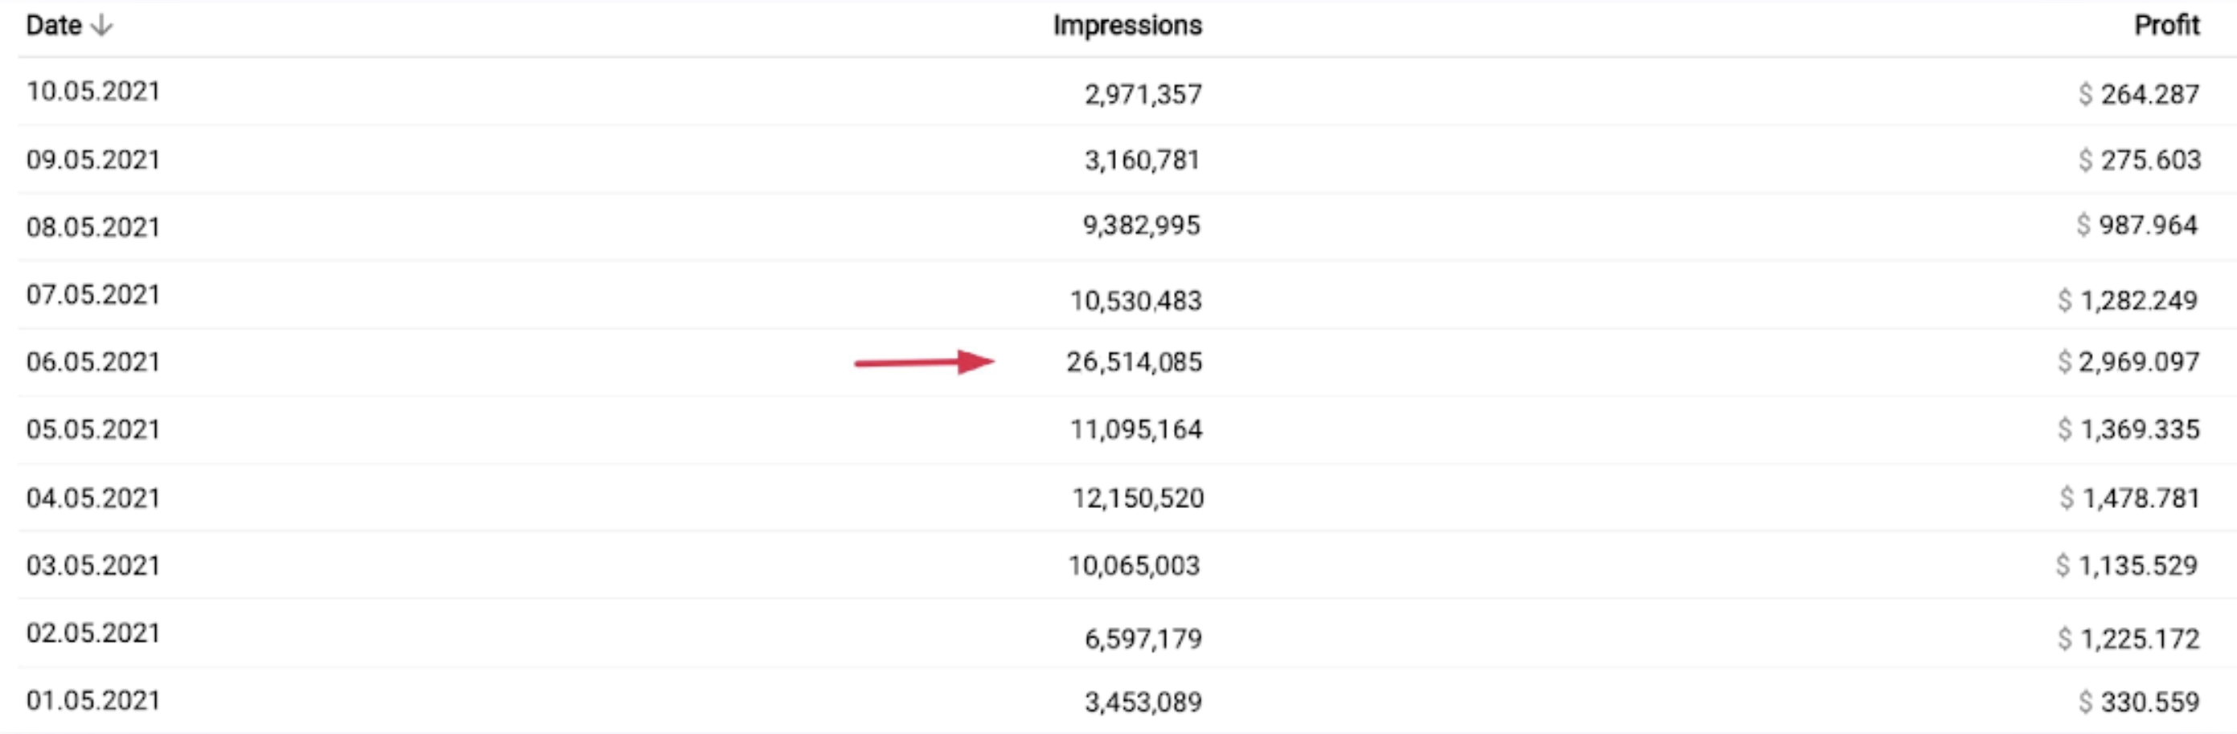Screen dimensions: 2237x734
Task: Click profit value $1,225.172
Action: [2128, 639]
